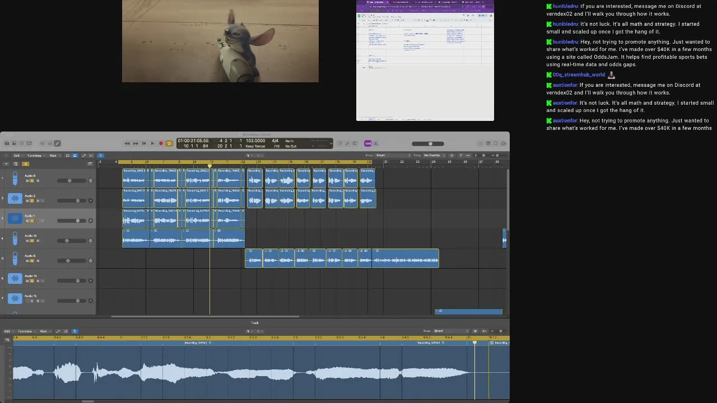Click Waveform Zoom button in tracks area
This screenshot has height=403, width=717.
coord(451,155)
